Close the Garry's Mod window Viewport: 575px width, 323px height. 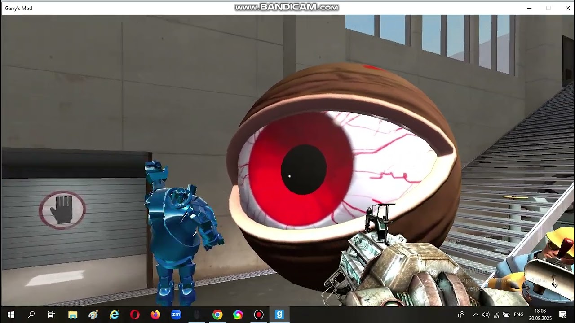click(x=567, y=8)
